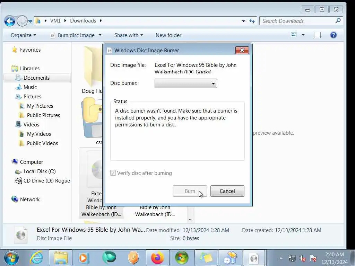355x266 pixels.
Task: Open the disc and box installer taskbar icon
Action: pos(231,258)
